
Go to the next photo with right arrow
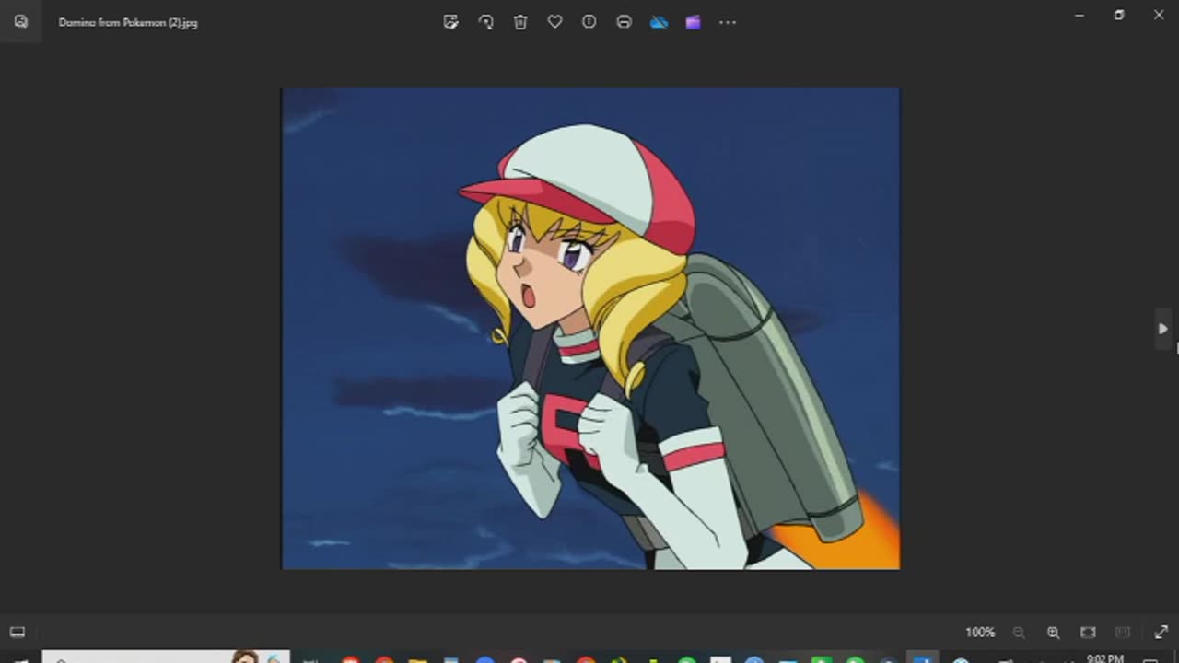1163,329
